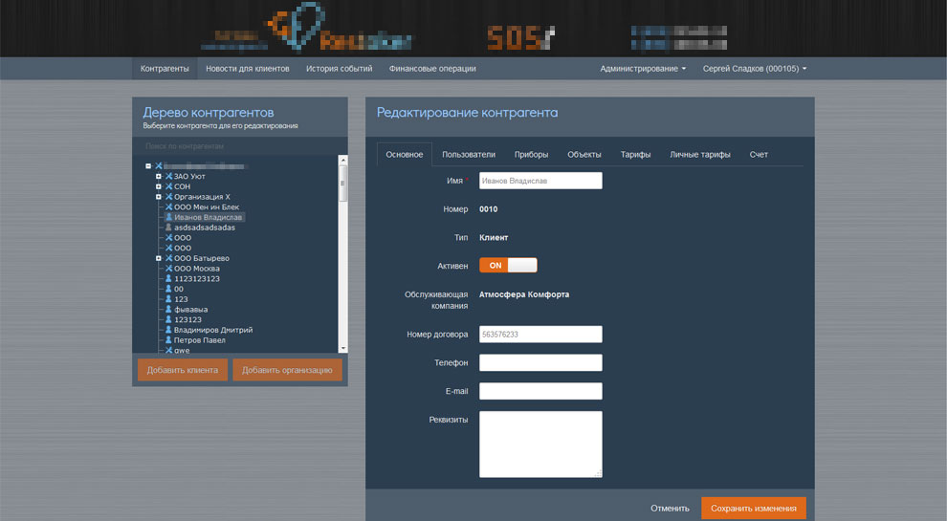Collapse the root contractor tree node

coord(148,166)
